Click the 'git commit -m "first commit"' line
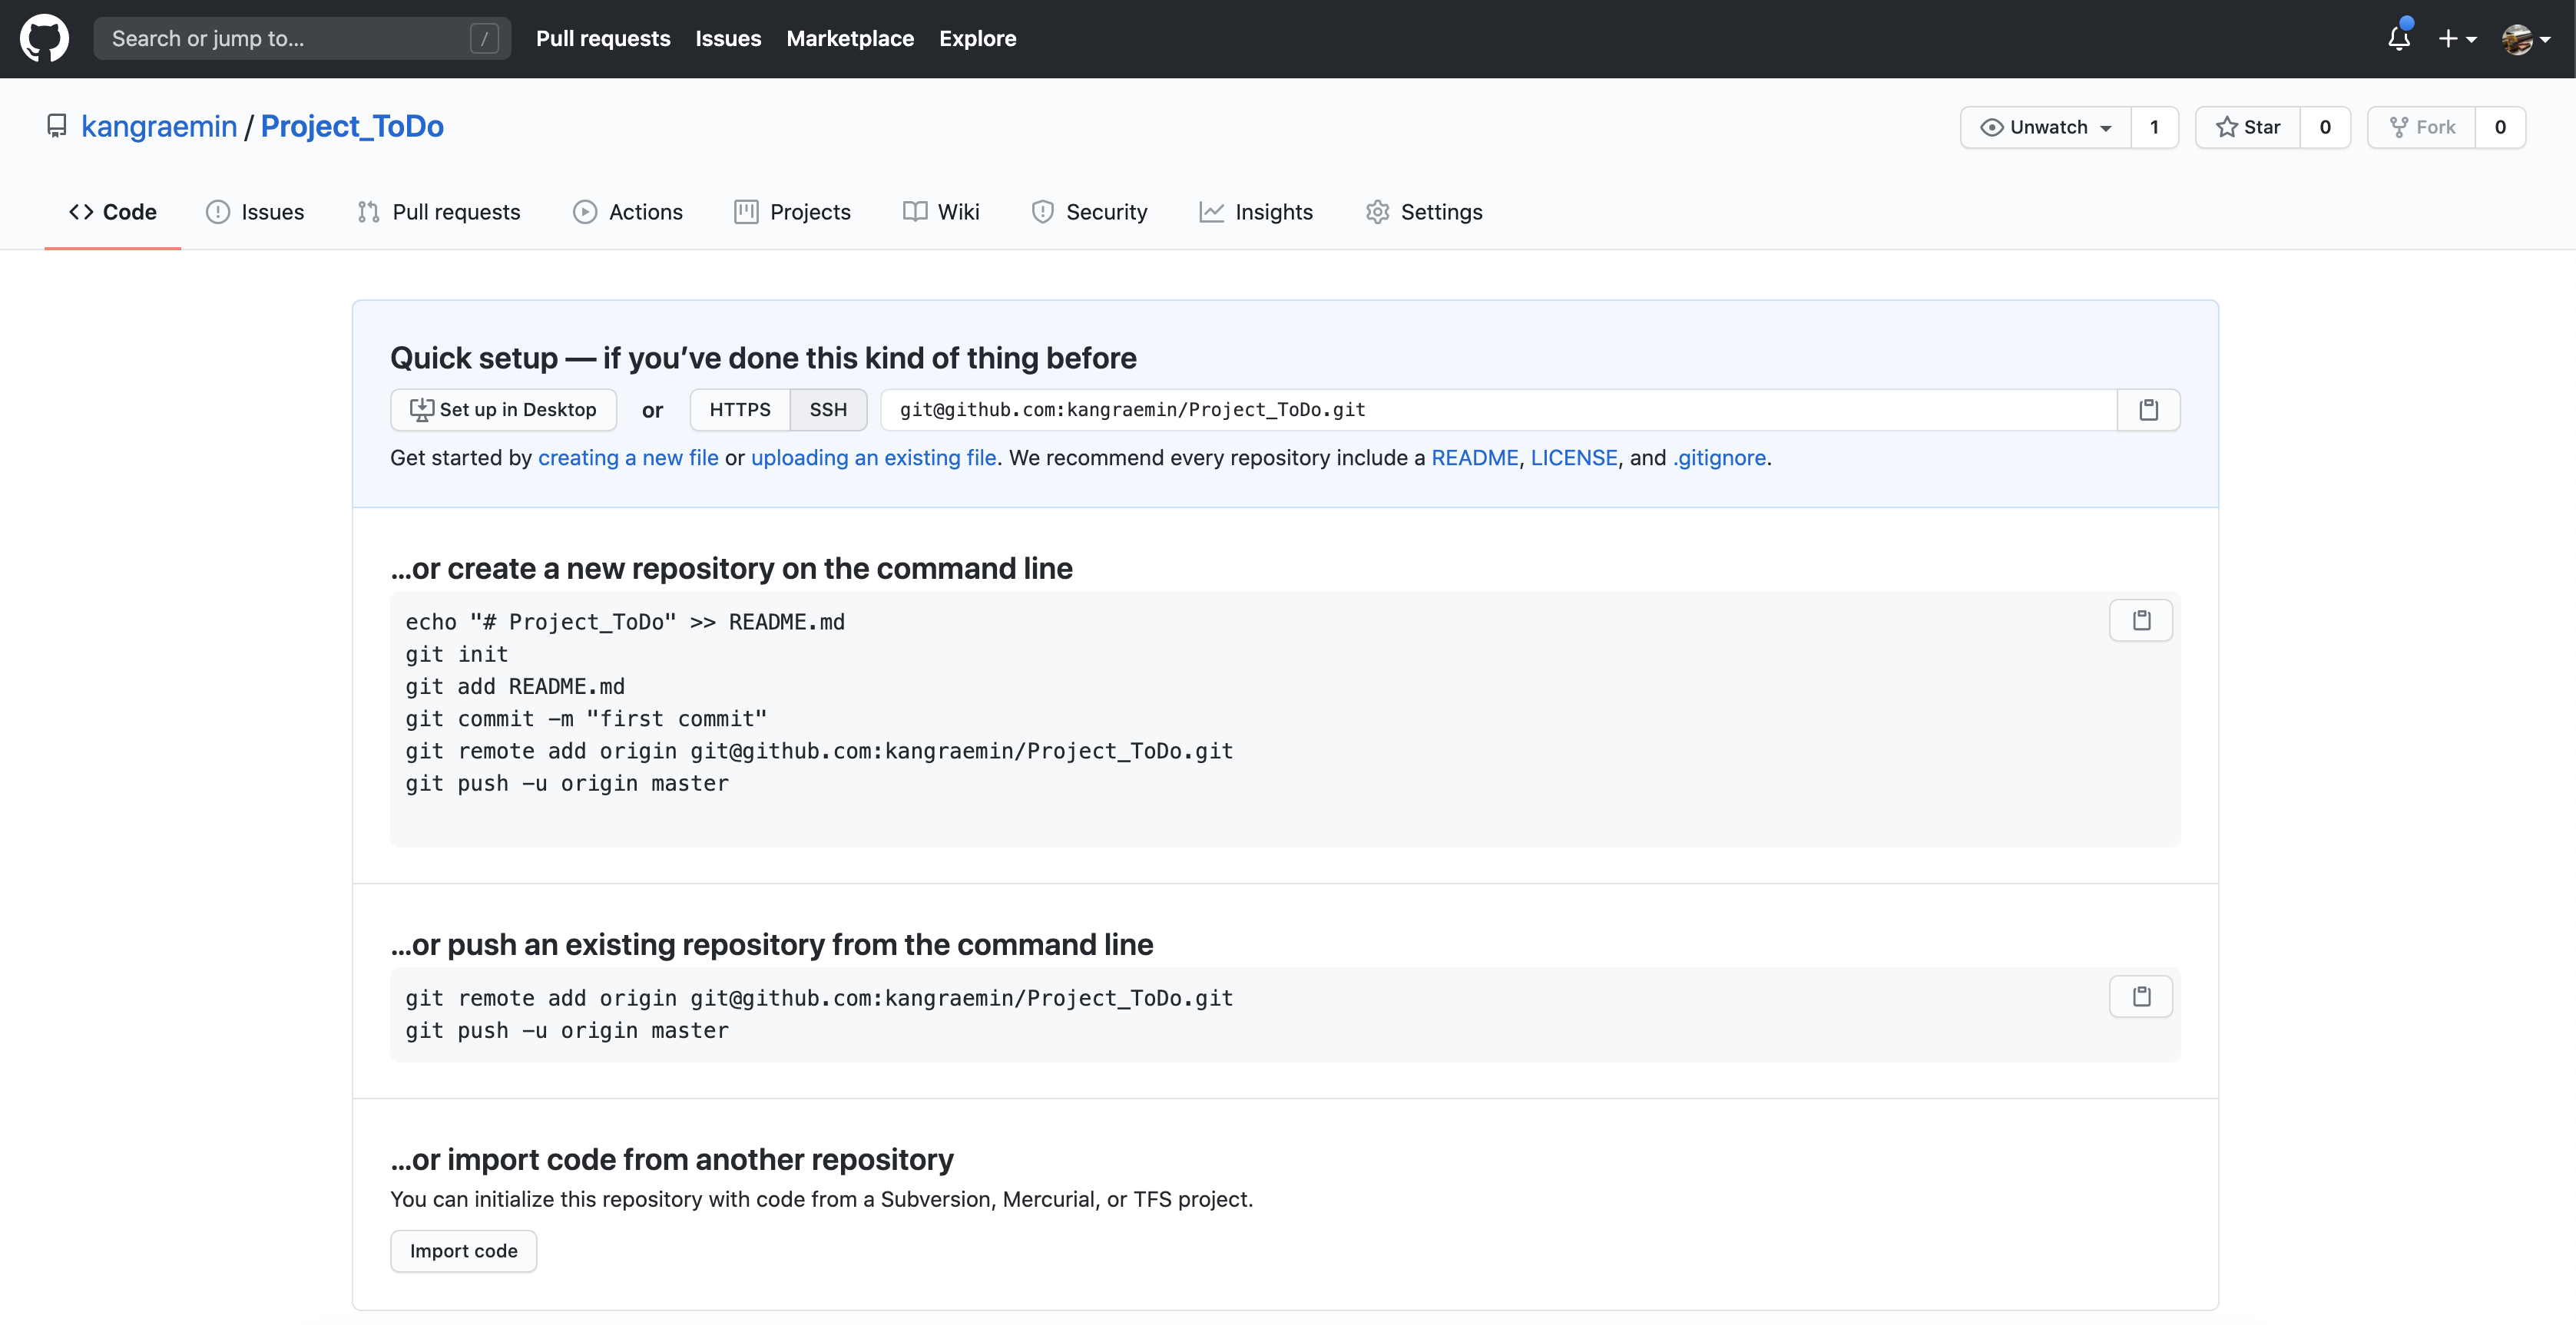2576x1325 pixels. click(586, 719)
